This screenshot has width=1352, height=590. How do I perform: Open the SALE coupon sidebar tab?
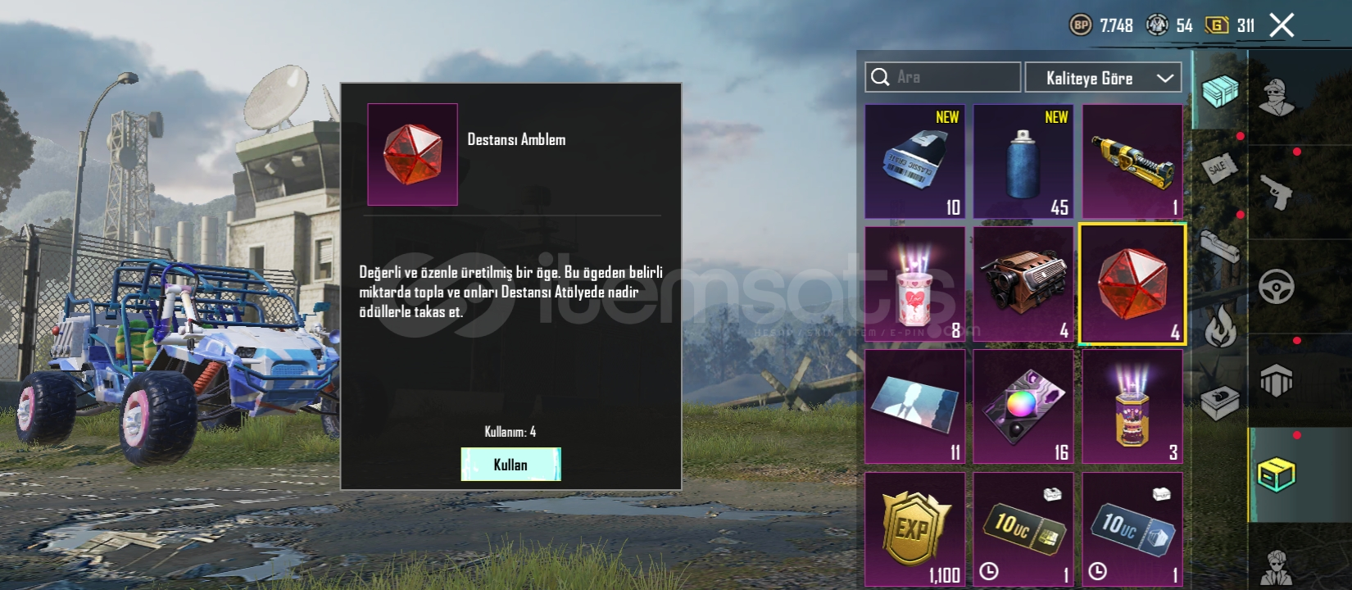click(x=1219, y=168)
